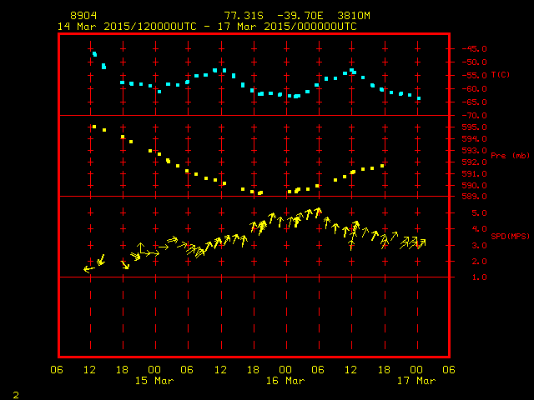The width and height of the screenshot is (534, 400).
Task: Click the T(C) axis label
Action: pos(501,74)
